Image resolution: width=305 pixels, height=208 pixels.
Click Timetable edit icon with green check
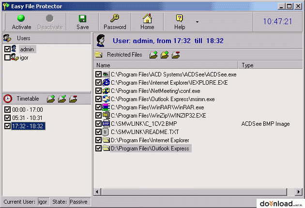point(62,99)
